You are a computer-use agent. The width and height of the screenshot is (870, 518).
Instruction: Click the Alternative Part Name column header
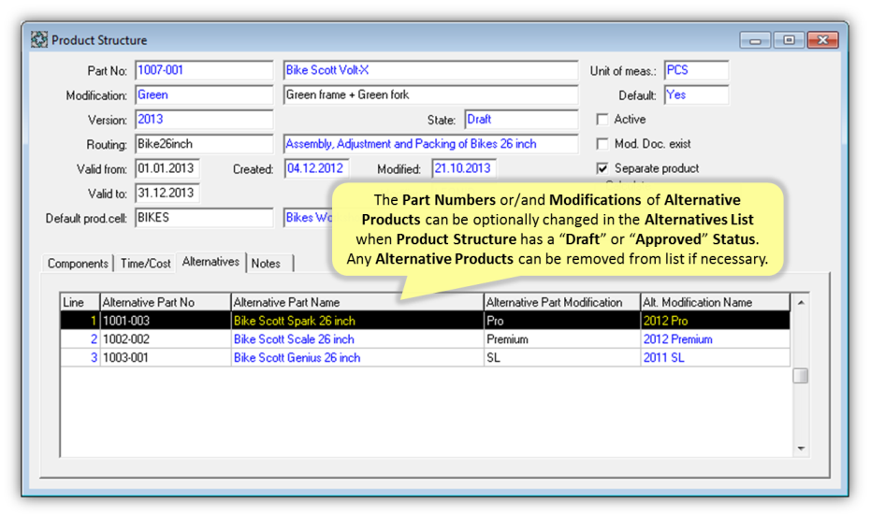point(357,302)
